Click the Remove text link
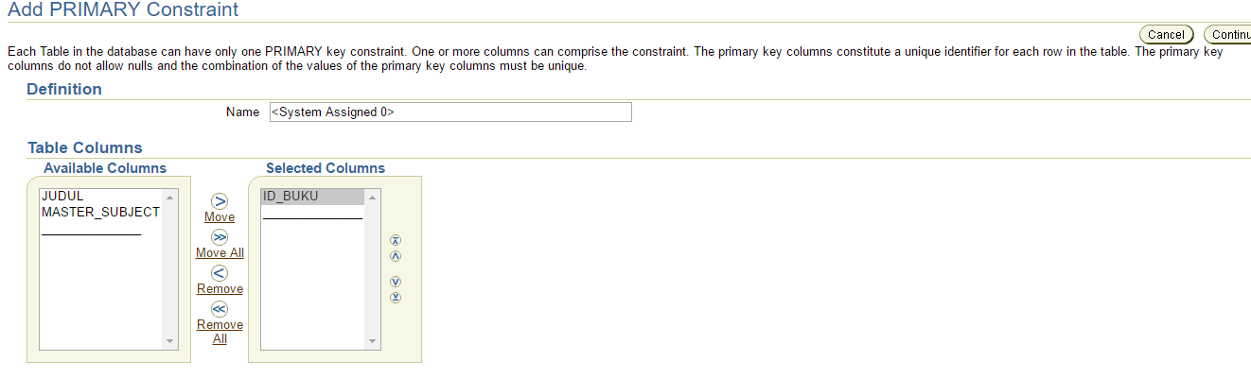This screenshot has width=1251, height=379. (220, 289)
